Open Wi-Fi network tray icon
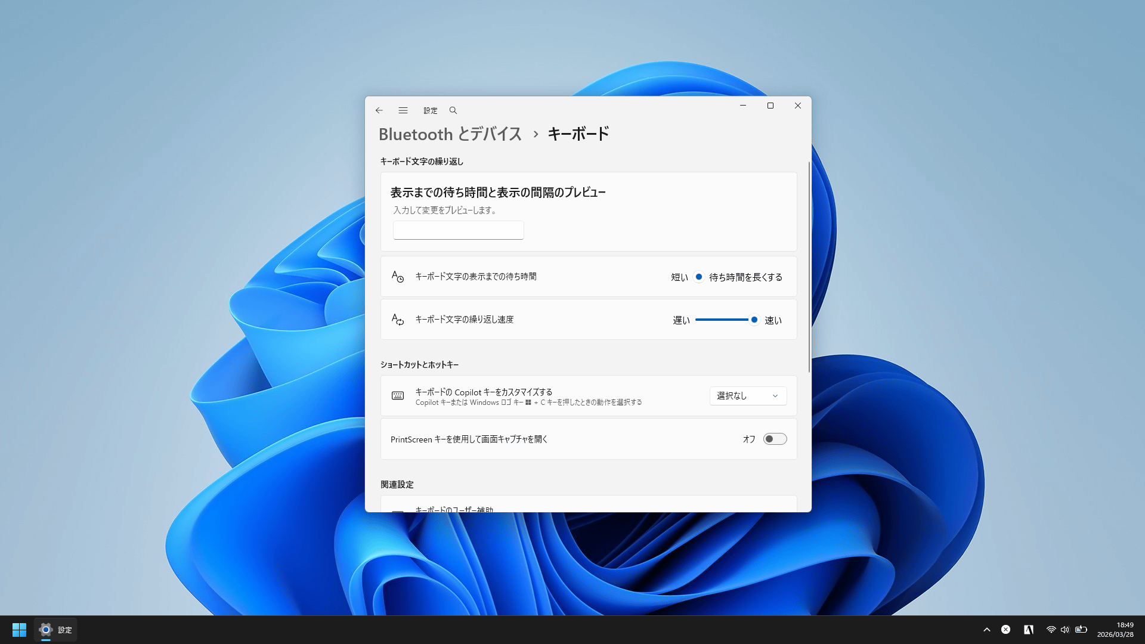Viewport: 1145px width, 644px height. click(1051, 630)
